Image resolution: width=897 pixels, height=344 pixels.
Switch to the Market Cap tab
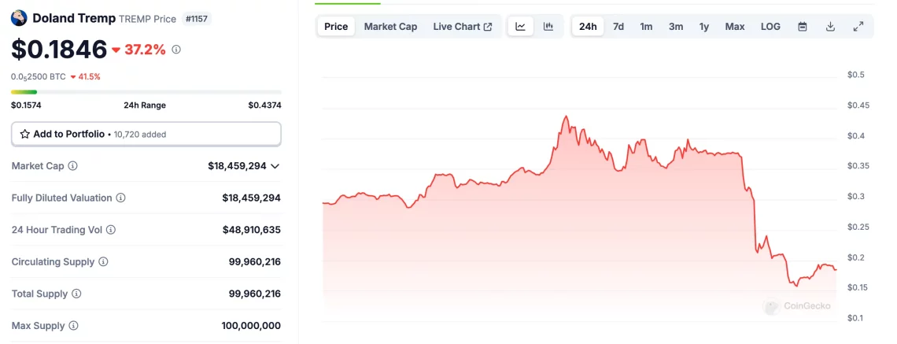[x=390, y=27]
